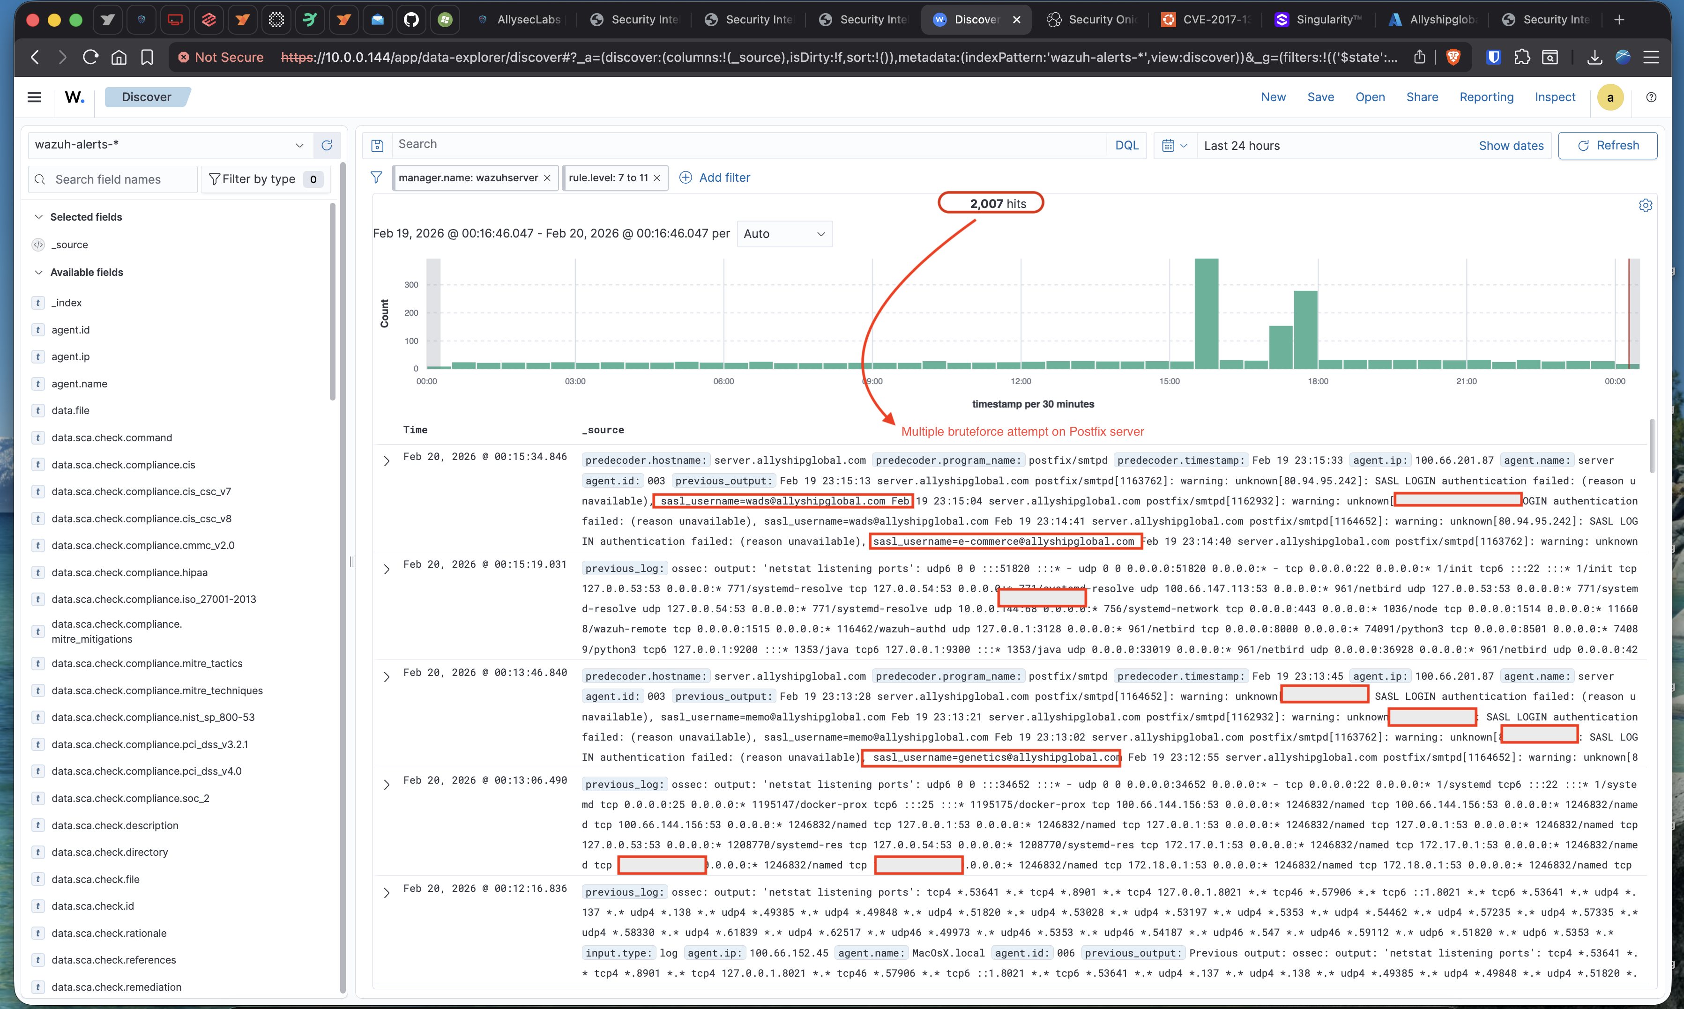The height and width of the screenshot is (1009, 1684).
Task: Click the Discover breadcrumb
Action: tap(147, 97)
